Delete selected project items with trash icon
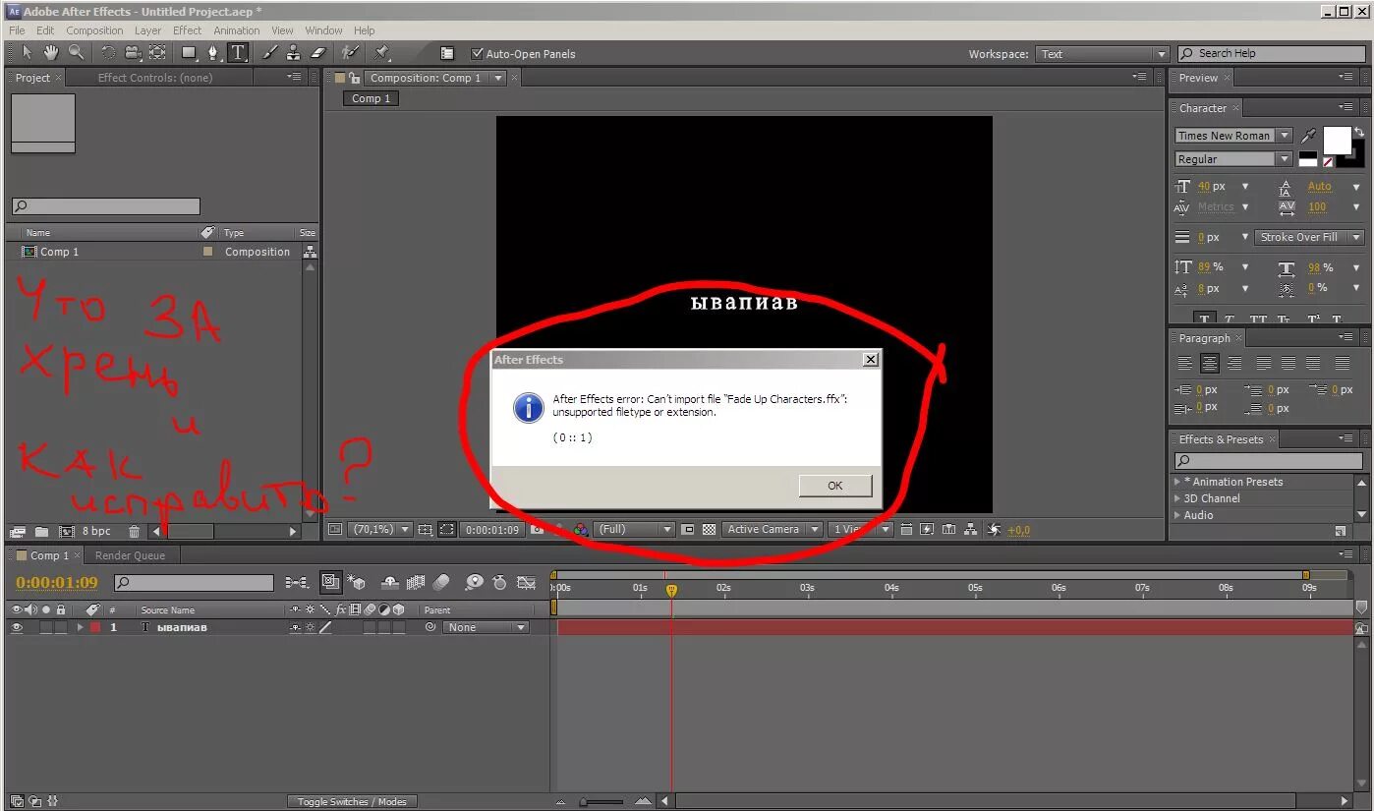 [x=135, y=531]
